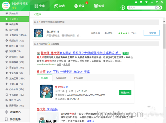Image resolution: width=166 pixels, height=123 pixels.
Task: Select 今日热门 in the sidebar
Action: pyautogui.click(x=14, y=19)
